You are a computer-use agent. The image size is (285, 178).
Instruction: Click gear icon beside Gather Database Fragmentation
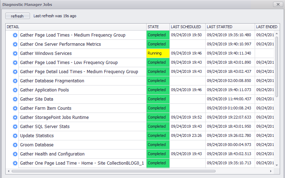tap(15, 81)
